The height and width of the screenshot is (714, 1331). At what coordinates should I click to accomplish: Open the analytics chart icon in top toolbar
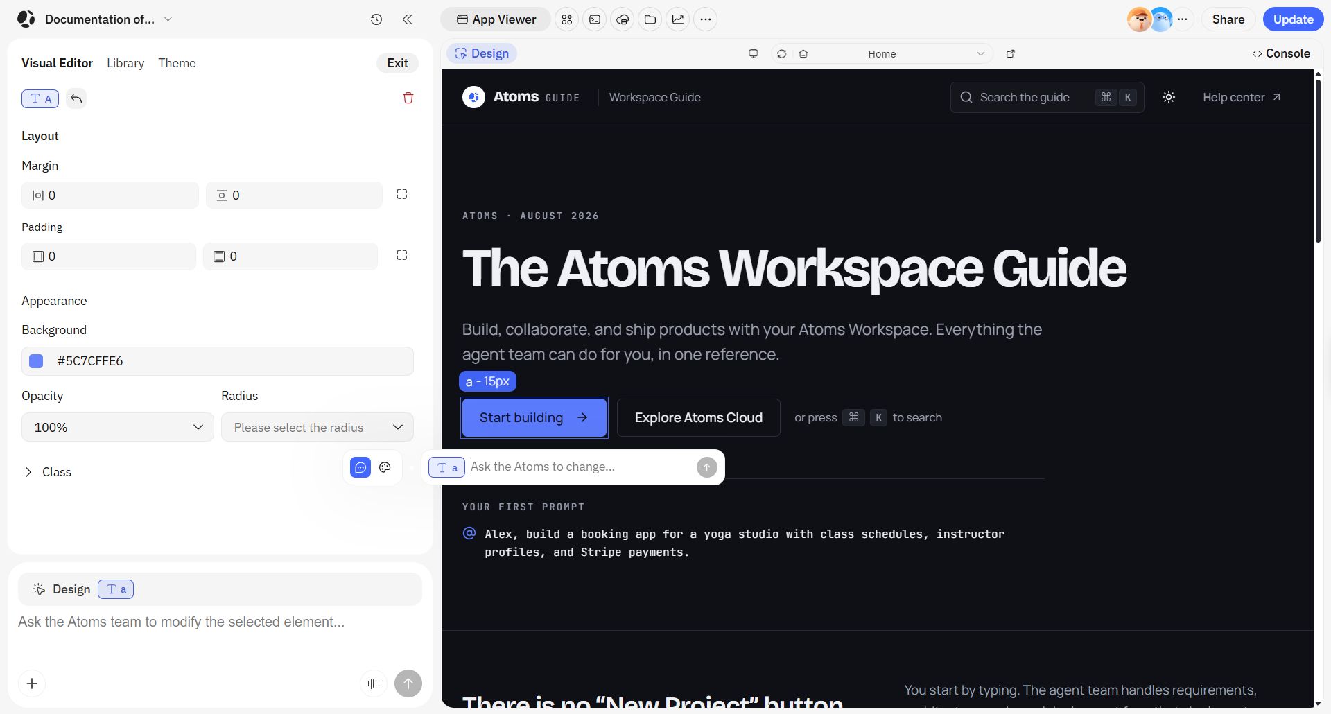[678, 19]
